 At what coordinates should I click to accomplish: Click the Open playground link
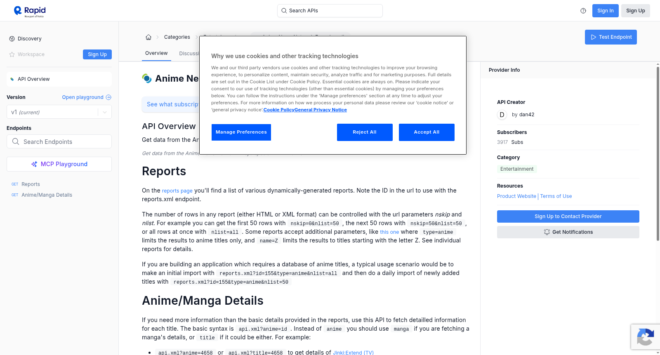coord(87,97)
